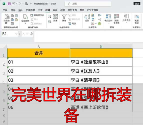
Task: Select cell containing 李白《送友人》
Action: coord(101,71)
